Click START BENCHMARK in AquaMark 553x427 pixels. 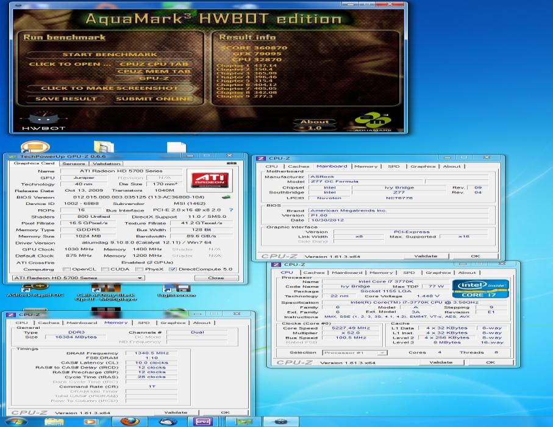tap(110, 54)
